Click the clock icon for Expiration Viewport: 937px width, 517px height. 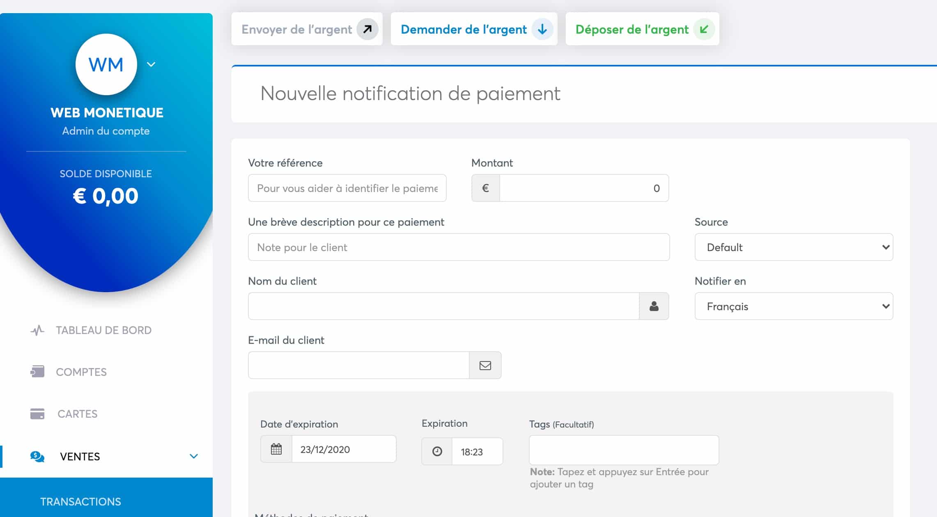[437, 451]
